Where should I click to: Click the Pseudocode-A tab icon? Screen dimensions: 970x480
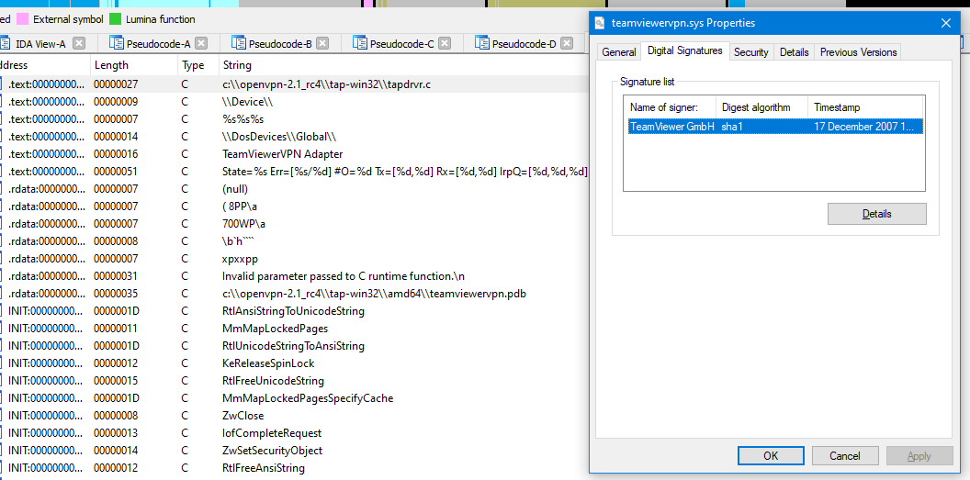(117, 43)
